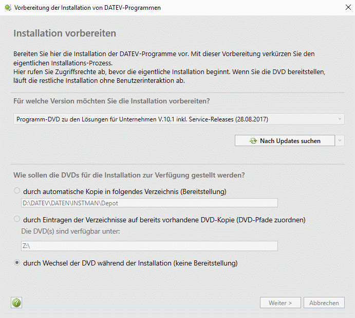355x318 pixels.
Task: Select automatic copy to directory (Bereitstellung) option
Action: (17, 190)
